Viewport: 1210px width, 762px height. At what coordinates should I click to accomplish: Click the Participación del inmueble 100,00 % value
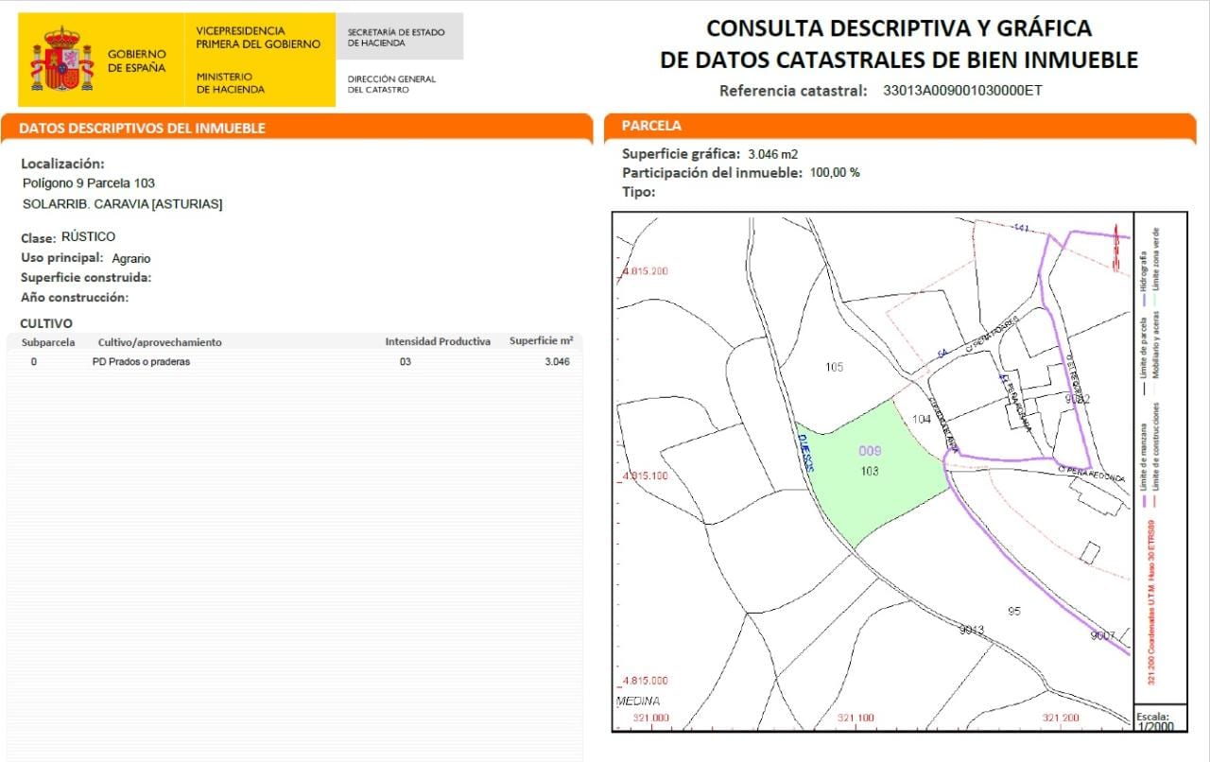(835, 173)
